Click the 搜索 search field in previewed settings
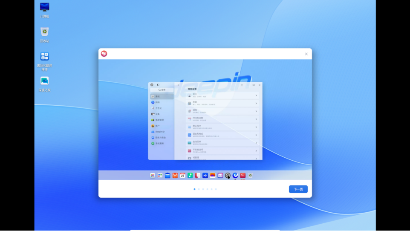The width and height of the screenshot is (410, 231). [x=162, y=90]
